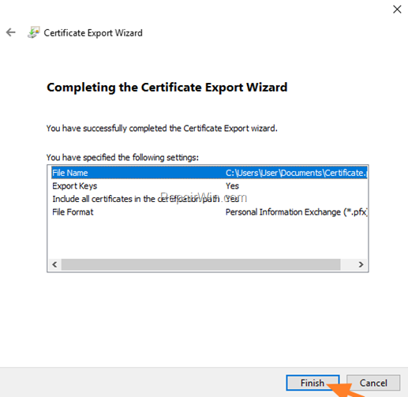The width and height of the screenshot is (408, 397).
Task: Click the Yes value for Export Keys
Action: 232,186
